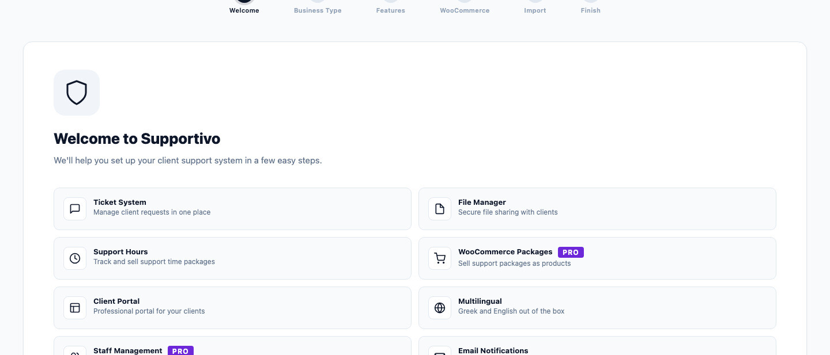Click the Client Portal layout icon
Image resolution: width=830 pixels, height=355 pixels.
pyautogui.click(x=75, y=308)
